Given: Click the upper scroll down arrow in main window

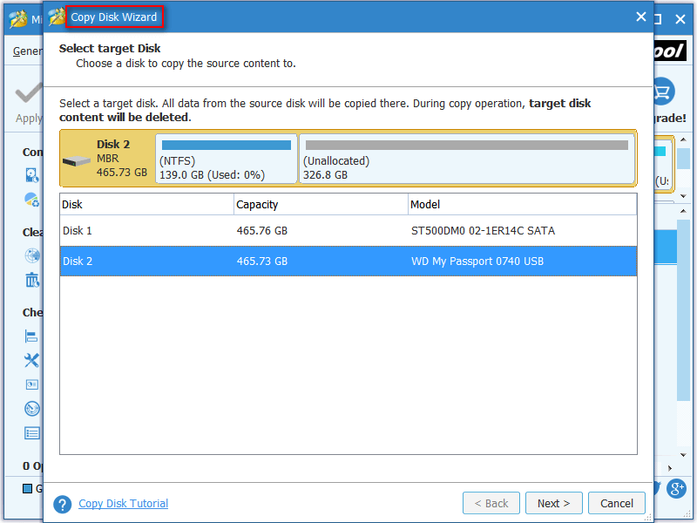Looking at the screenshot, I should 683,196.
